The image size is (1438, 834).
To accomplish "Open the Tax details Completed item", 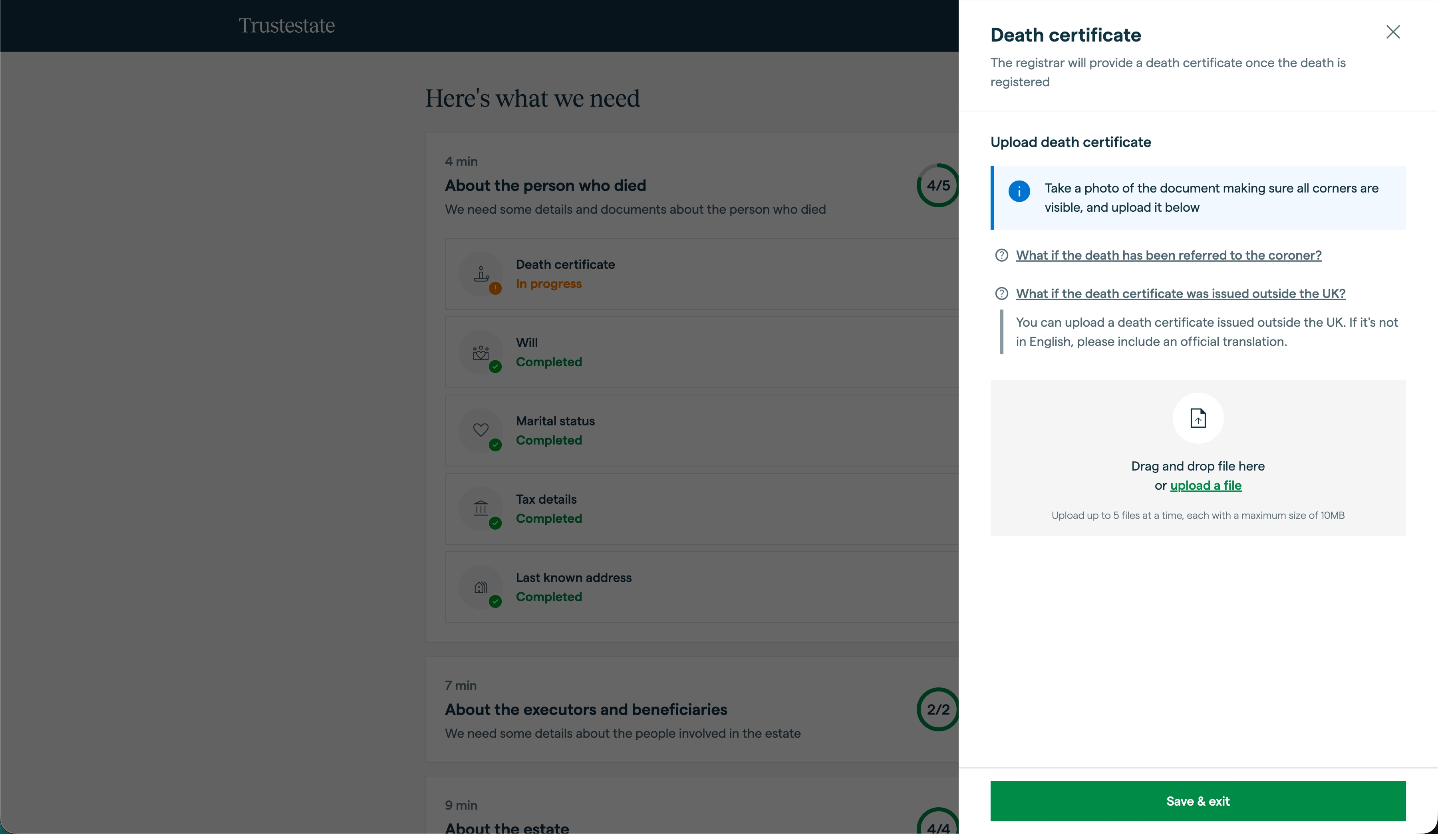I will pos(701,508).
